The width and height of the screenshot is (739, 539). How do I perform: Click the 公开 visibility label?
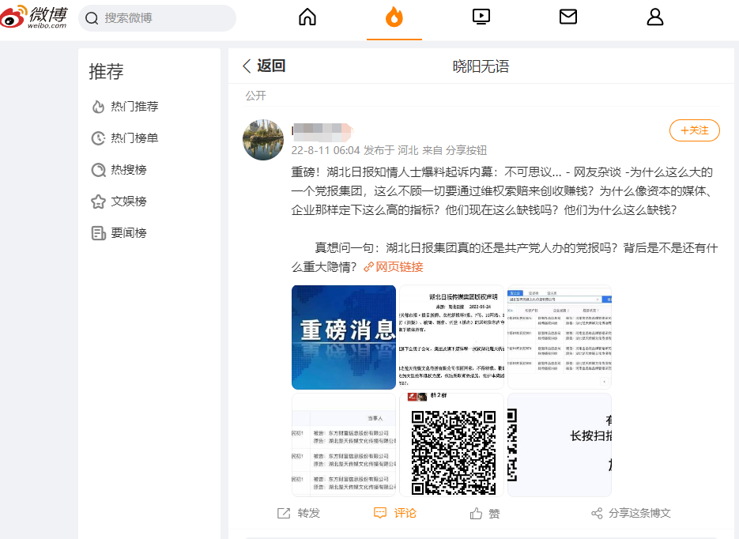tap(255, 96)
